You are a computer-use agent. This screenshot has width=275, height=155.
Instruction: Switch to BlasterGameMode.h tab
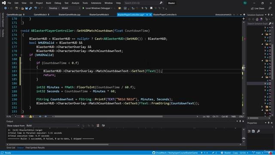coord(99,15)
